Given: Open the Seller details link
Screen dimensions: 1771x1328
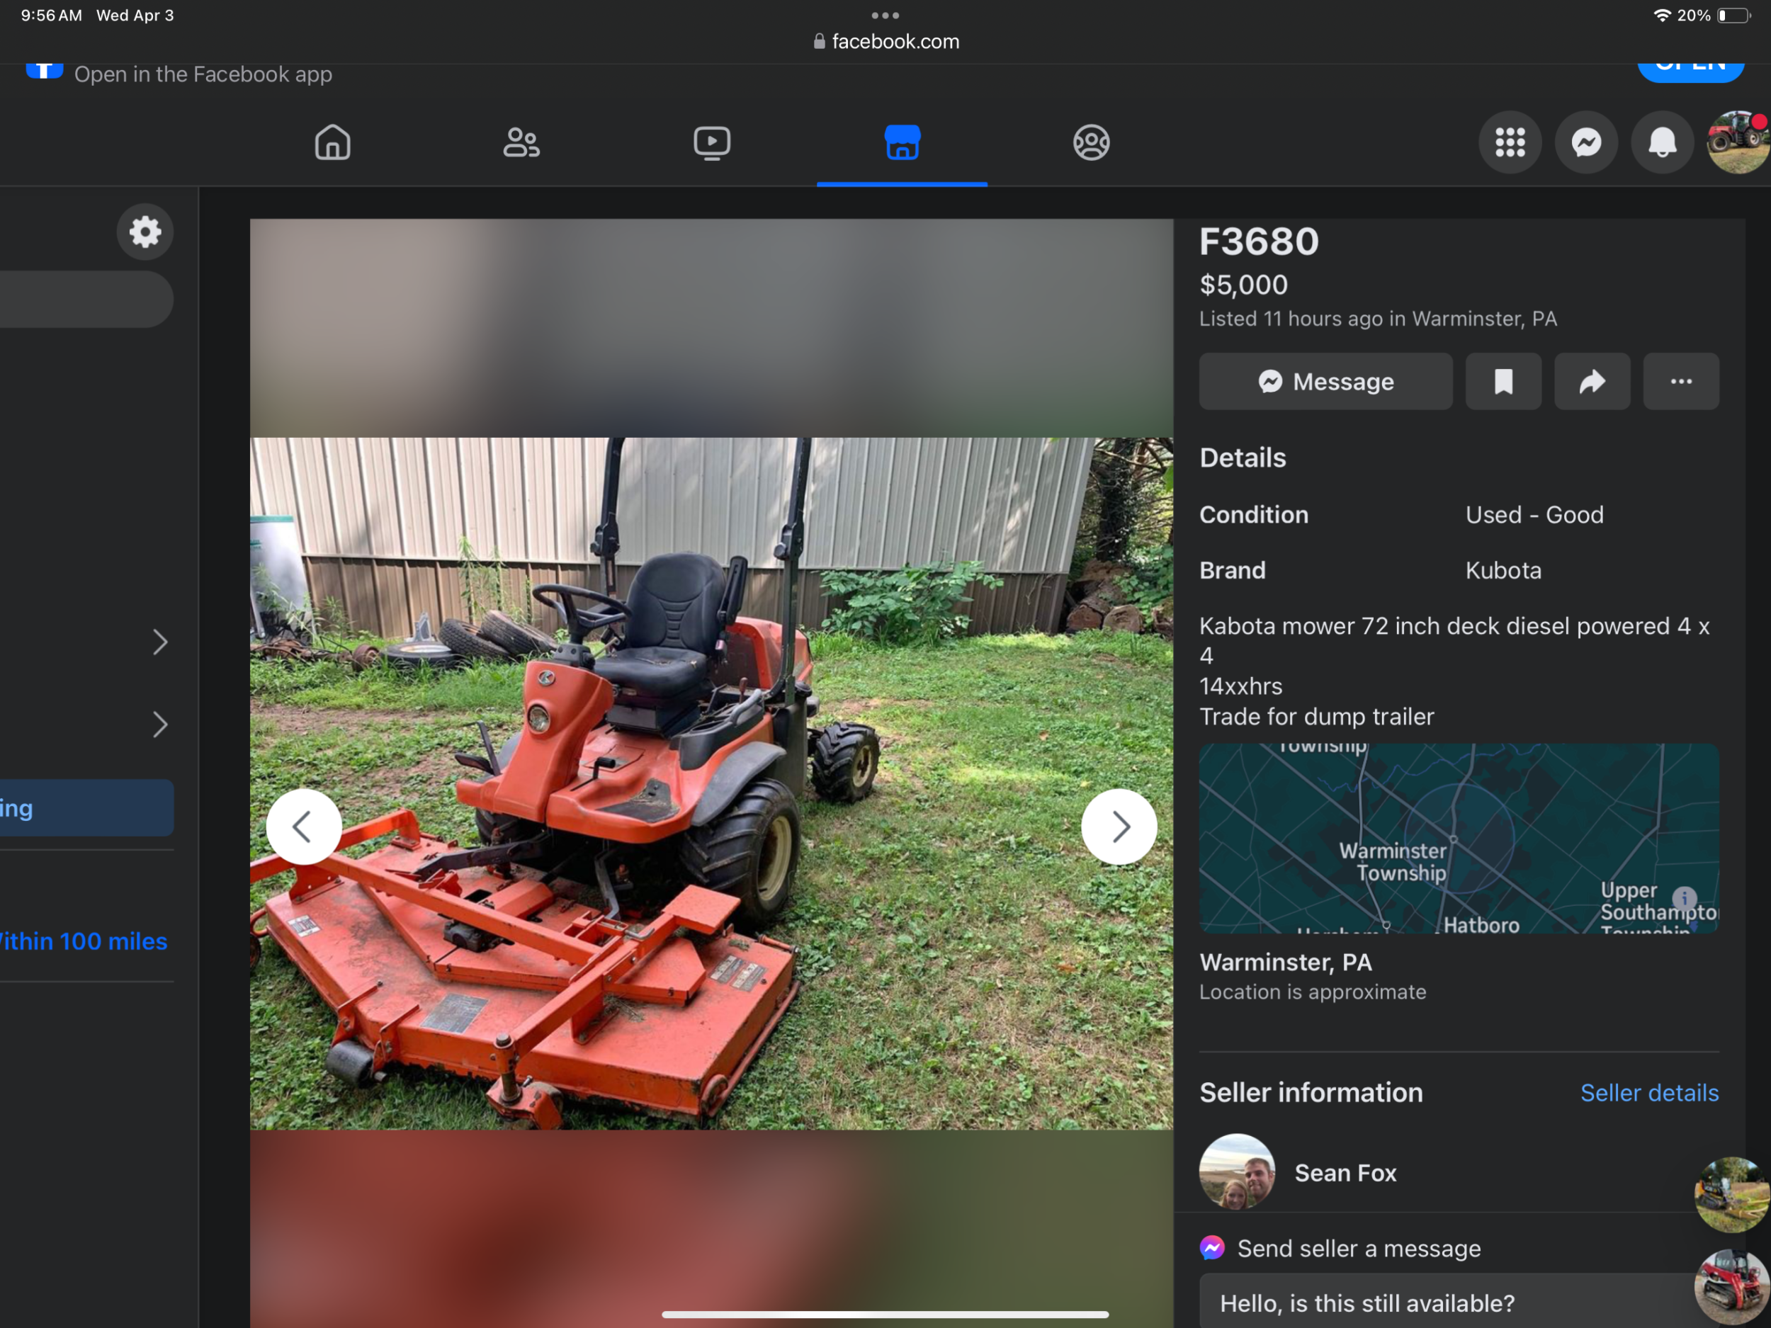Looking at the screenshot, I should click(x=1648, y=1093).
